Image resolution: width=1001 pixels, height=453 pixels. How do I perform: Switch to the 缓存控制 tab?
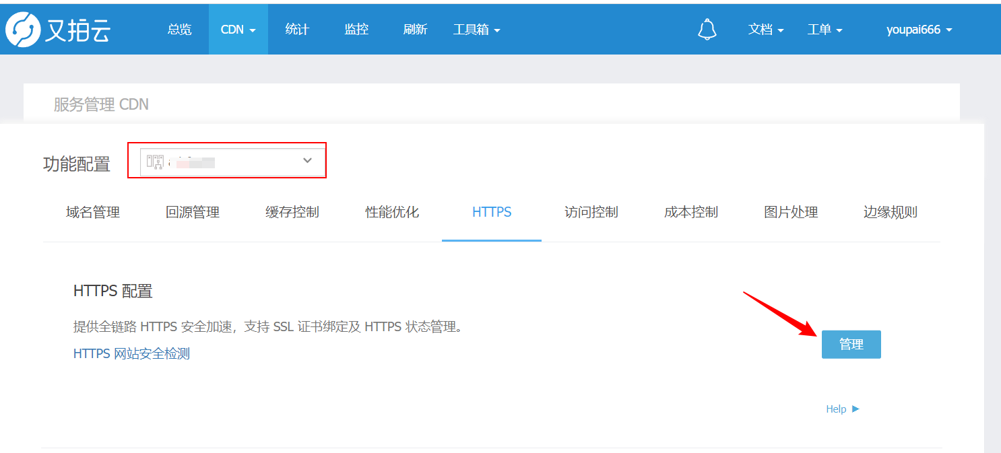(292, 213)
